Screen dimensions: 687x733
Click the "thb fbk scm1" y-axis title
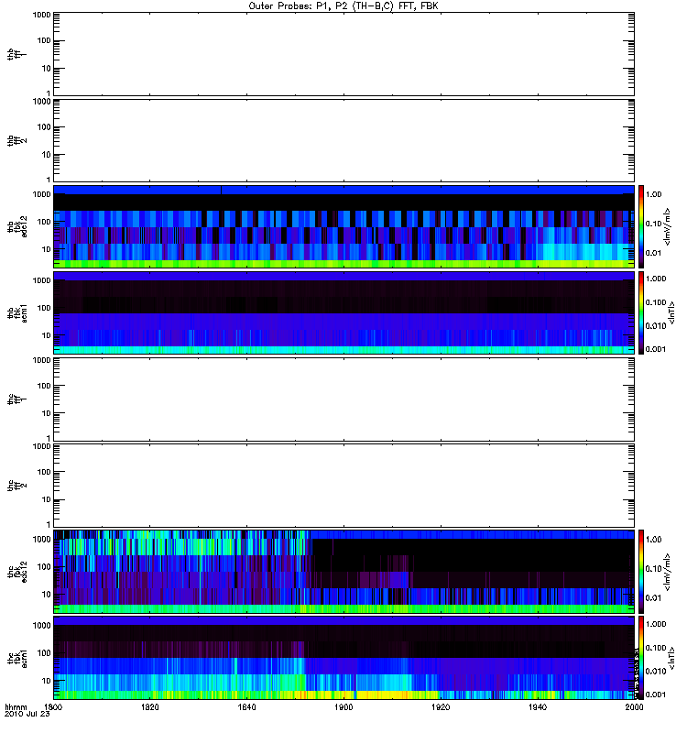pyautogui.click(x=16, y=312)
